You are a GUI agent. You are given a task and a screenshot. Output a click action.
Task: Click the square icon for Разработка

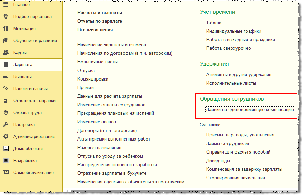[6, 160]
